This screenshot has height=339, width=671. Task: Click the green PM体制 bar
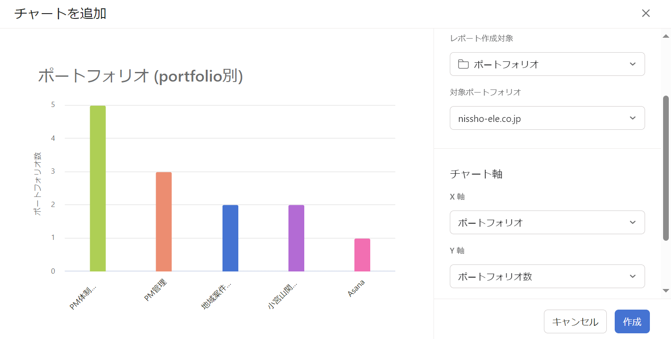(x=98, y=189)
